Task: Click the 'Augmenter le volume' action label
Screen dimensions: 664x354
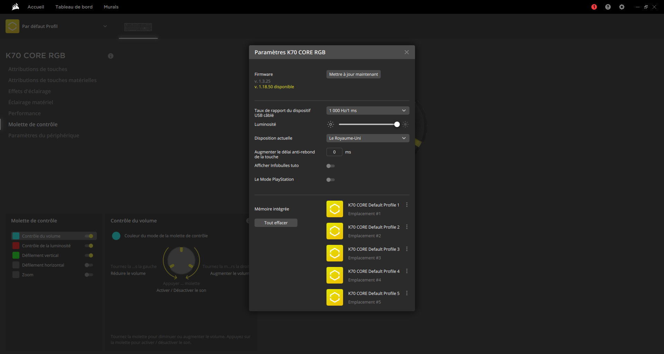Action: [230, 274]
